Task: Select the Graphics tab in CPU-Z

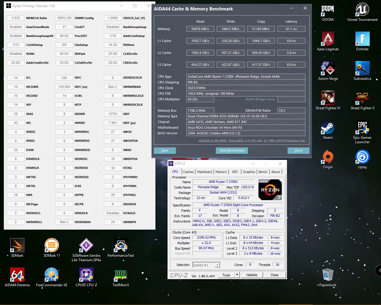Action: coord(249,172)
